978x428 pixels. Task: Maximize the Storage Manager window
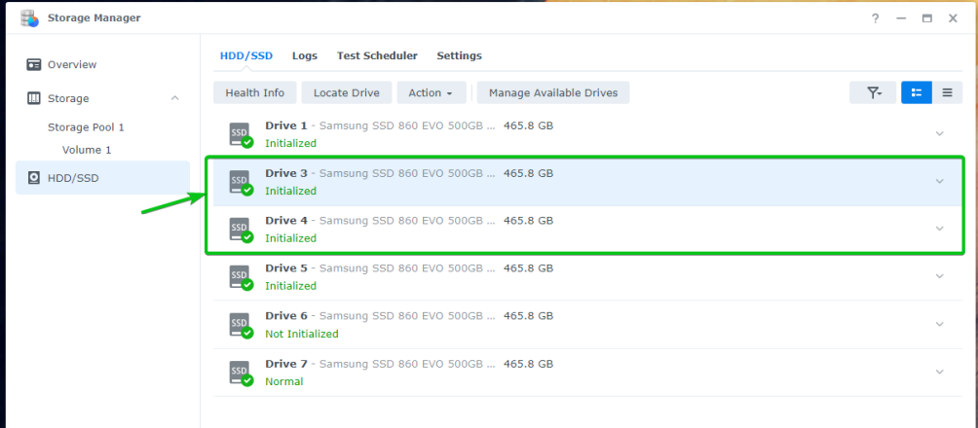926,18
